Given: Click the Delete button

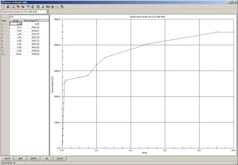Looking at the screenshot, I should pos(34,158).
